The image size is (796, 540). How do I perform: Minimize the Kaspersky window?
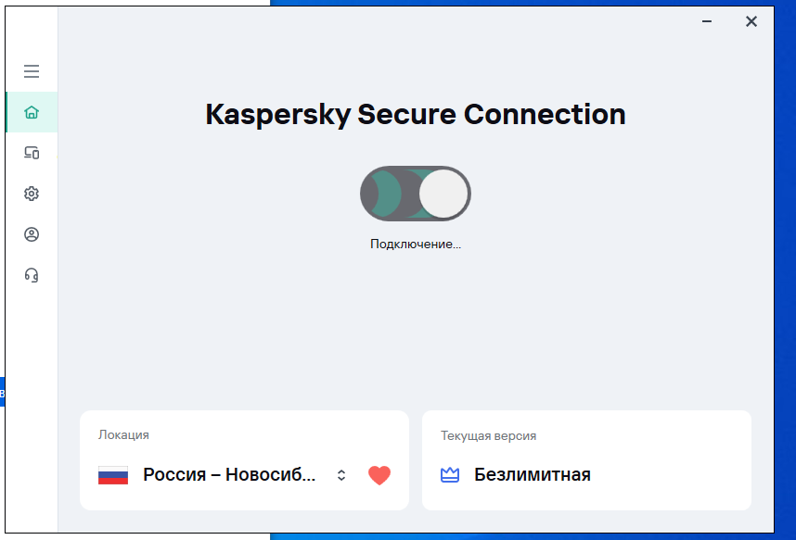[707, 21]
